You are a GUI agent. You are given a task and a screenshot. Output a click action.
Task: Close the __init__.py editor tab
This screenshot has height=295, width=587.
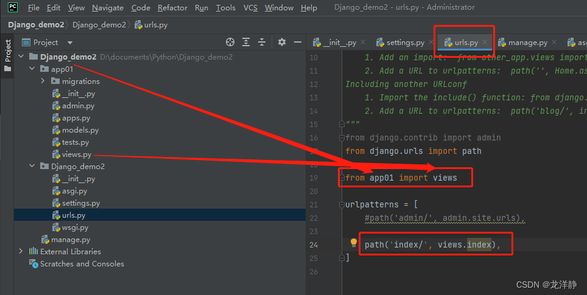363,42
